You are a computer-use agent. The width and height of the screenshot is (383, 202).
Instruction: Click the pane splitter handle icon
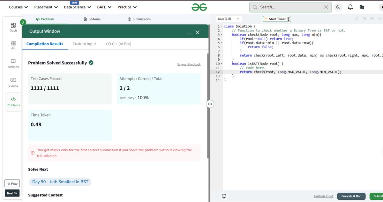(x=210, y=104)
